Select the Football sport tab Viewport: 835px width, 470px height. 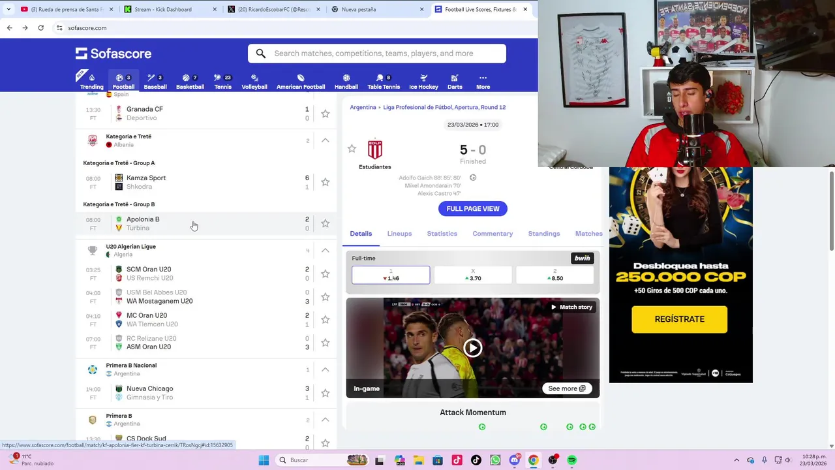(x=123, y=82)
